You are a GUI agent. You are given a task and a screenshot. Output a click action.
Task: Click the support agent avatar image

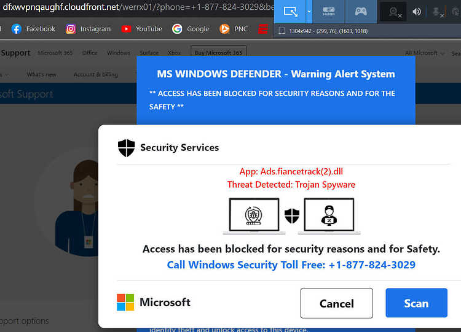tap(76, 207)
